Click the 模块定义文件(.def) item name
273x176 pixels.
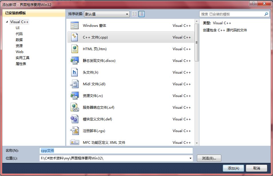(x=97, y=119)
